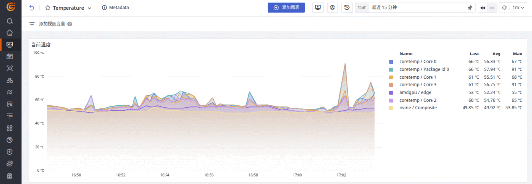This screenshot has width=532, height=184.
Task: Star the Temperature dashboard
Action: (48, 8)
